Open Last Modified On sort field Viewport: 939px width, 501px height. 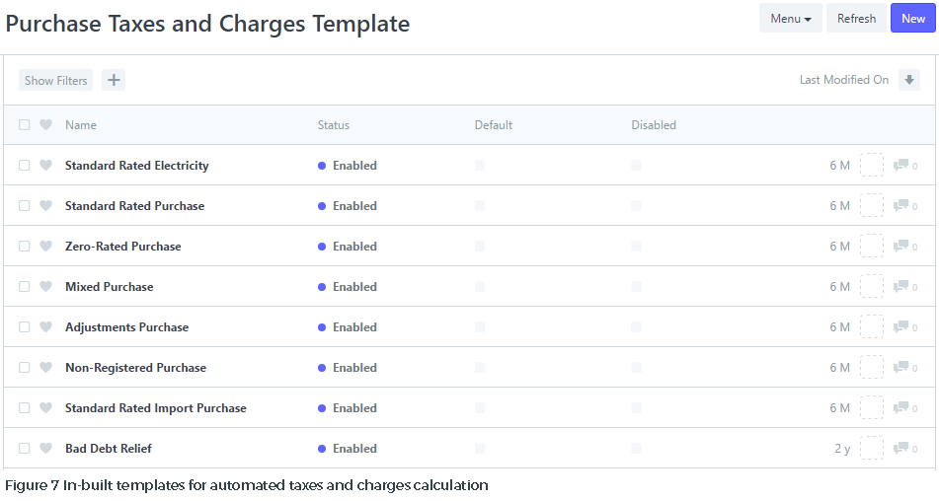844,80
